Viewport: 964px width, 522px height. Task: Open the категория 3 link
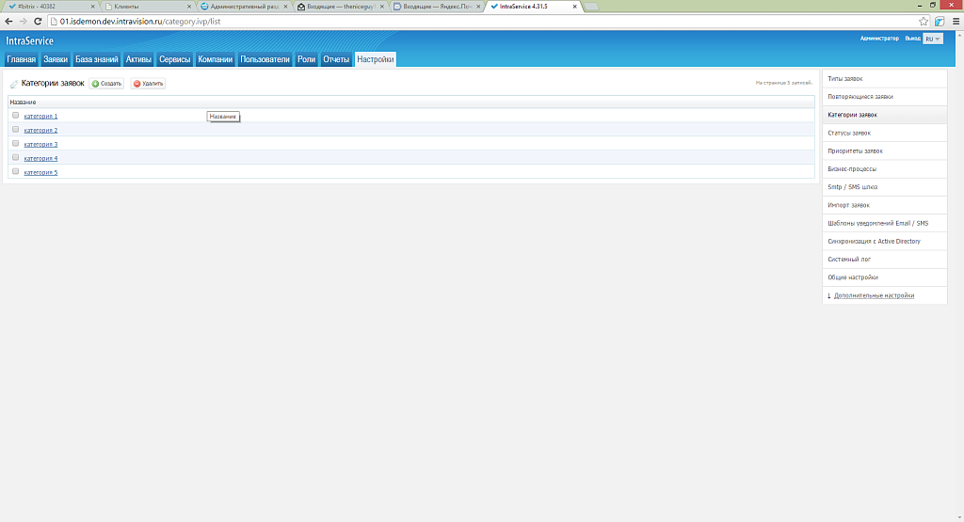(x=40, y=144)
